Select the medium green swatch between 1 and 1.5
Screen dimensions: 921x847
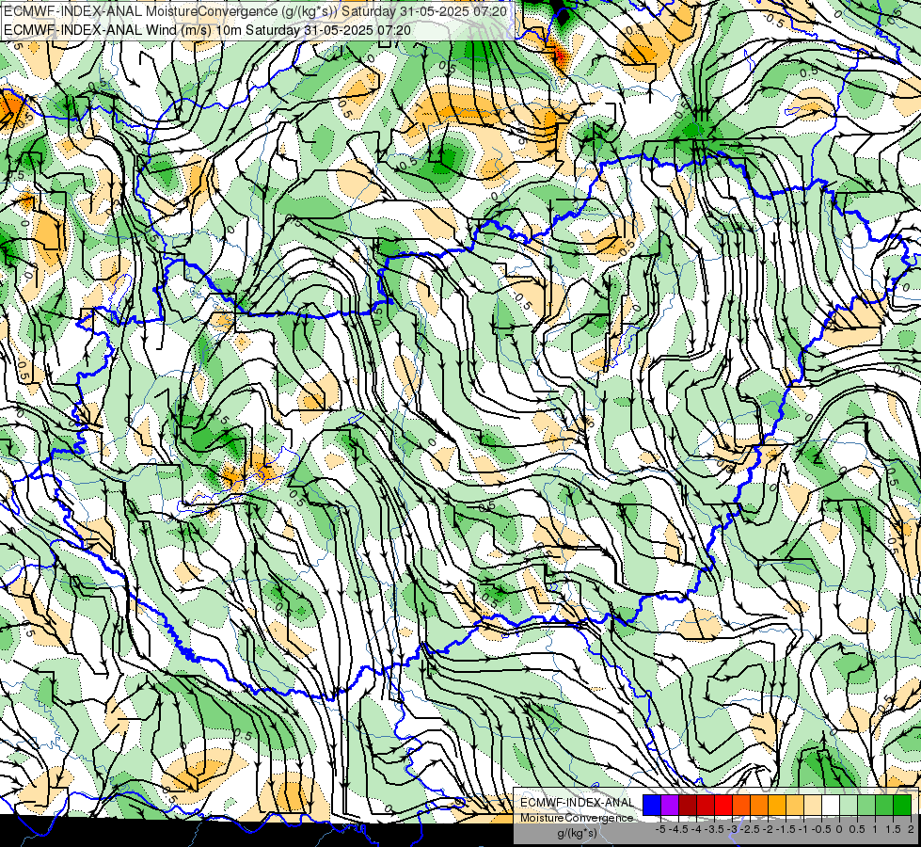pyautogui.click(x=884, y=805)
